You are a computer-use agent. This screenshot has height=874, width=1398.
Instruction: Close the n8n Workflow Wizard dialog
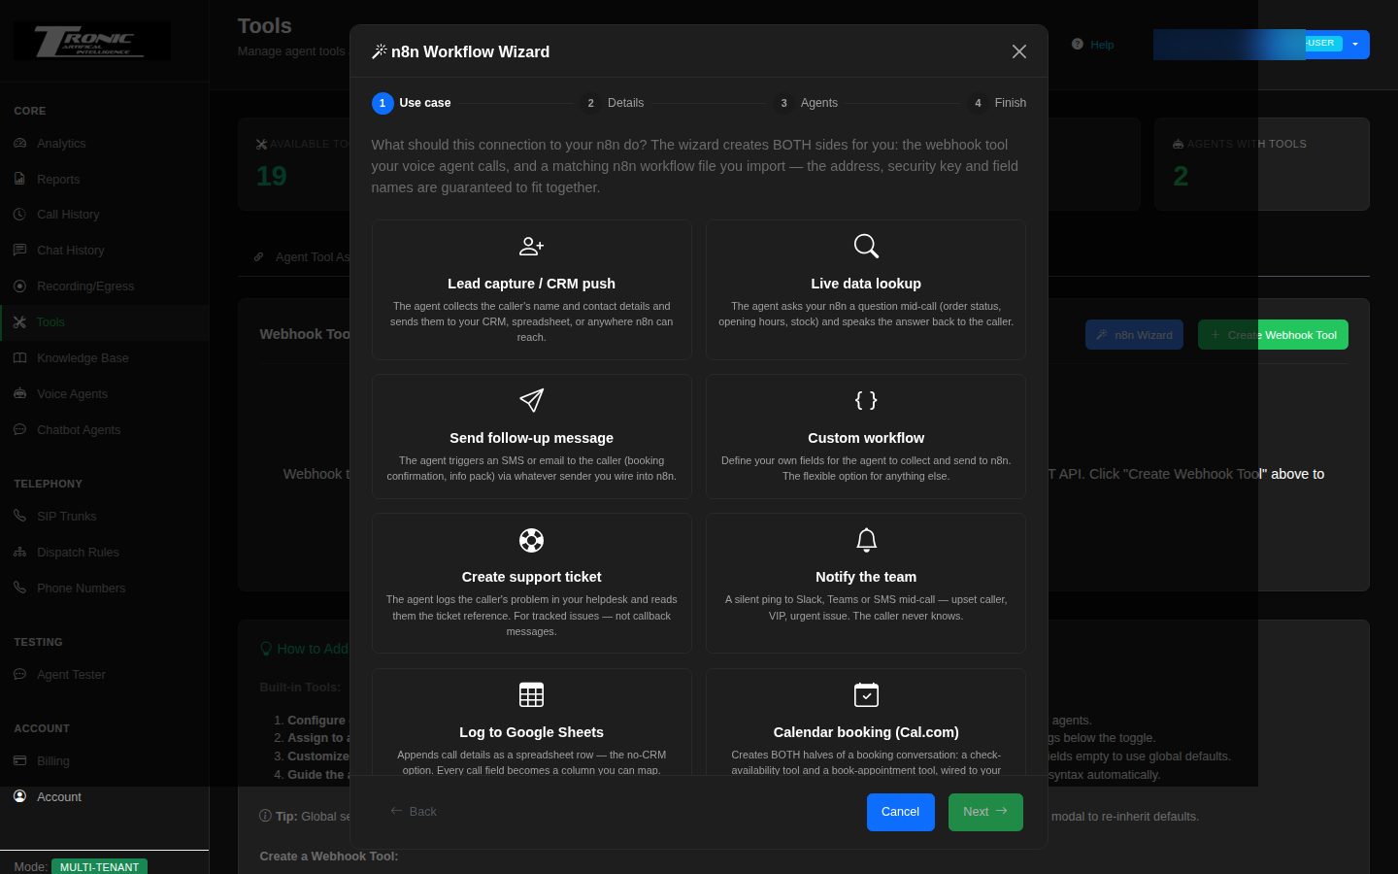[x=1018, y=51]
